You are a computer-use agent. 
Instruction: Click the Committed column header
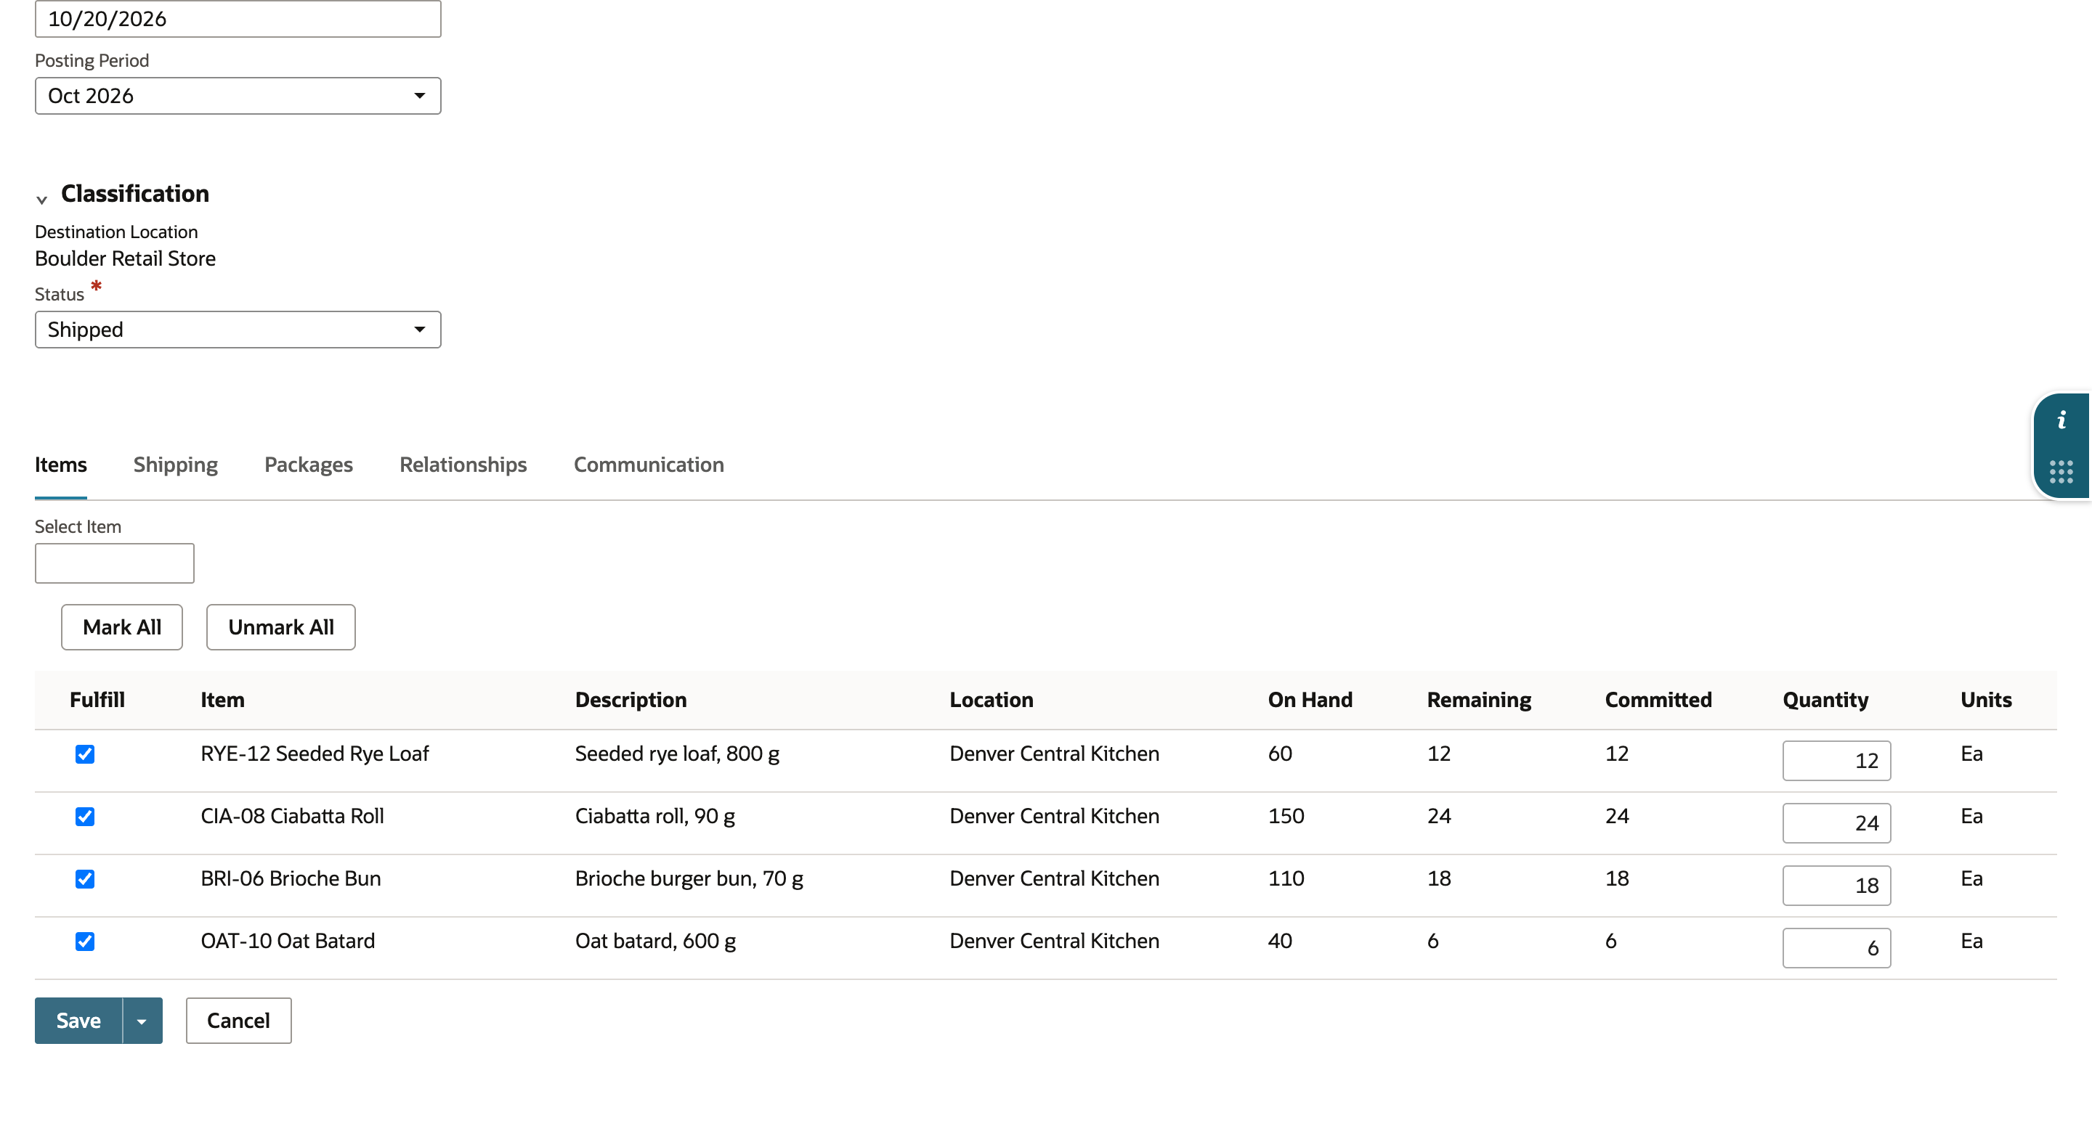click(1658, 701)
